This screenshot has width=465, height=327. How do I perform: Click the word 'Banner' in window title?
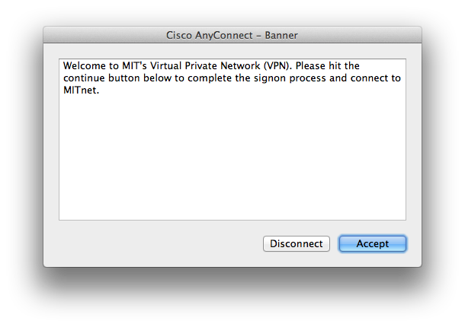pos(281,35)
